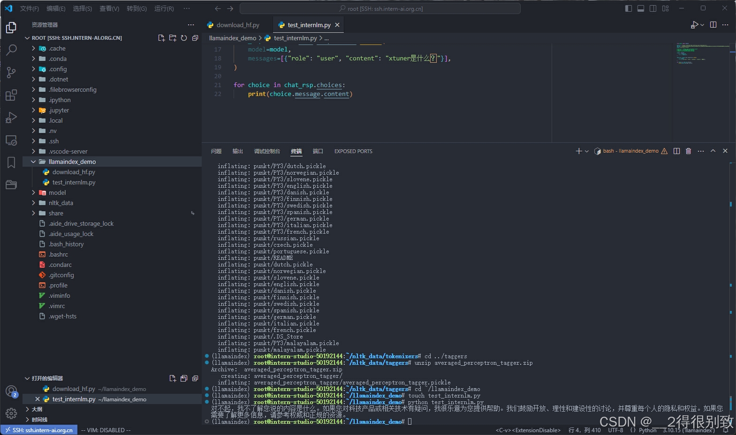Close the test_internlm.py editor tab

[x=337, y=25]
